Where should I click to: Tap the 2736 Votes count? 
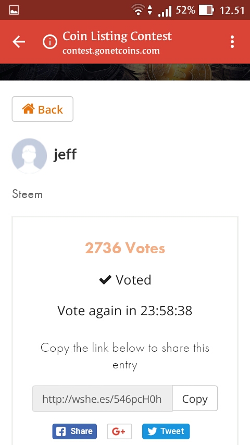(125, 248)
